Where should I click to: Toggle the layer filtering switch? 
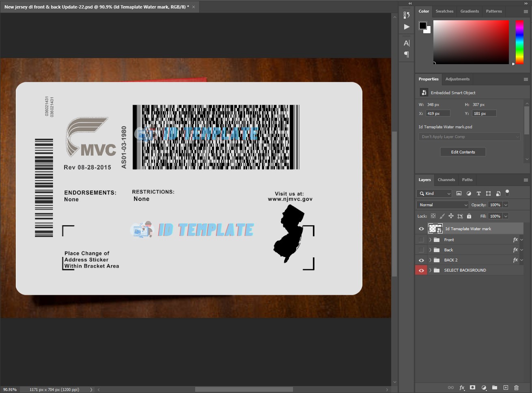[x=507, y=193]
